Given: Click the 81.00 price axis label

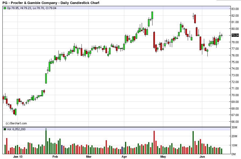Looking at the screenshot, I should [235, 22].
